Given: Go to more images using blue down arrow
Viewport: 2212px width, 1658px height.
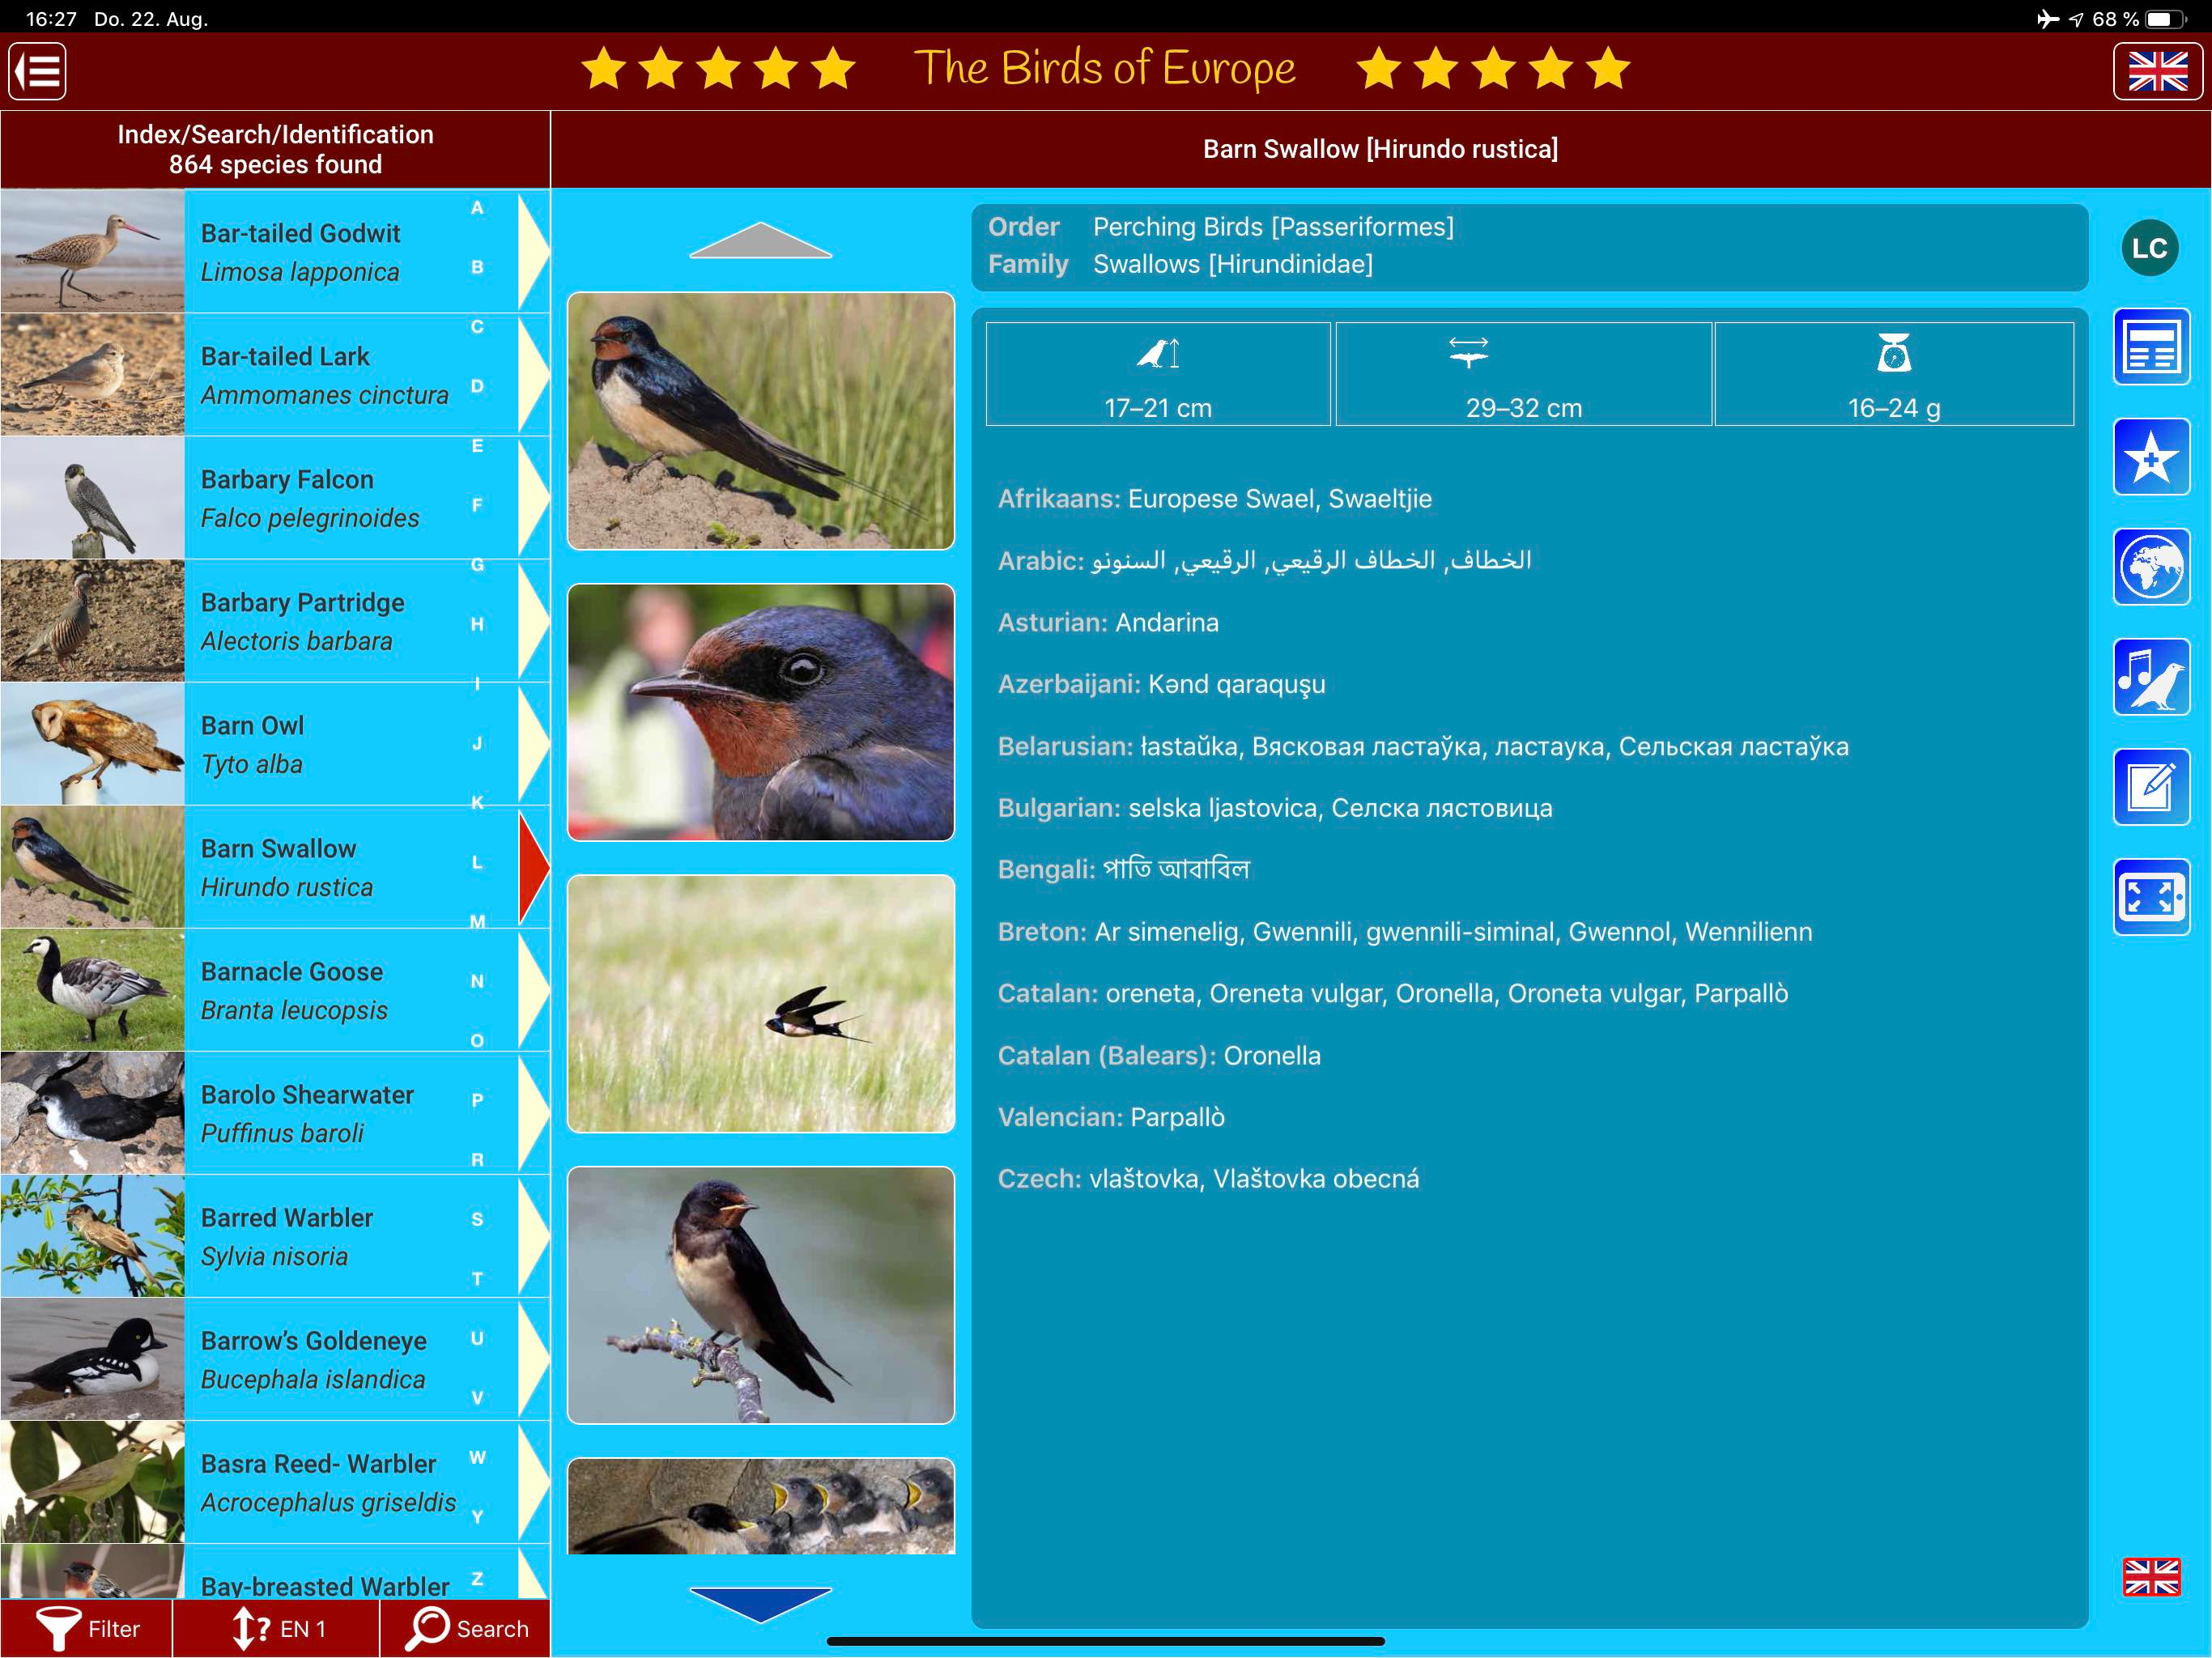Looking at the screenshot, I should [x=761, y=1604].
